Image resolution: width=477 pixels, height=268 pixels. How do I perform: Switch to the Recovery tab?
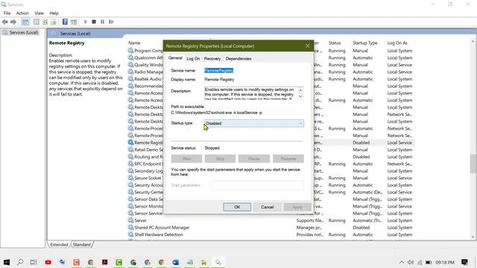point(212,59)
